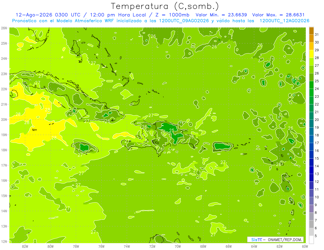The height and width of the screenshot is (250, 324).
Task: Click the yellow legend swatch between 28 and 29
Action: (x=311, y=54)
